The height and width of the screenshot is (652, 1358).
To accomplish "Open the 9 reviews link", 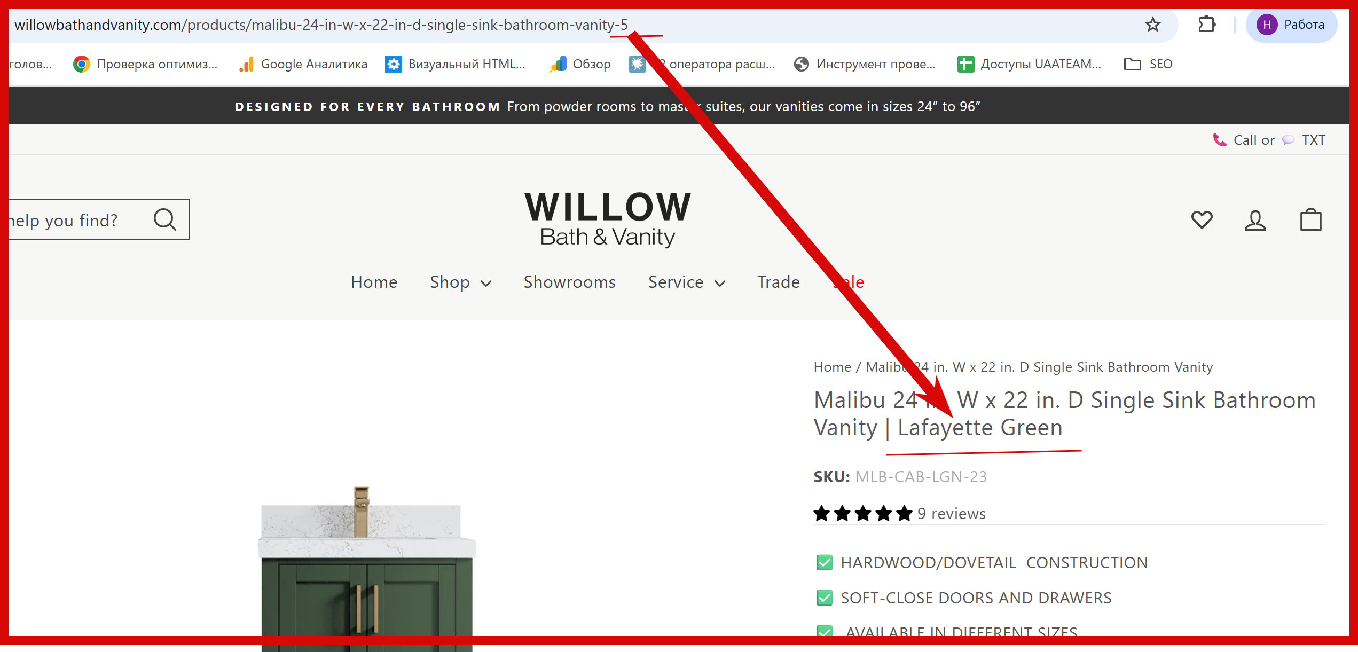I will click(951, 514).
